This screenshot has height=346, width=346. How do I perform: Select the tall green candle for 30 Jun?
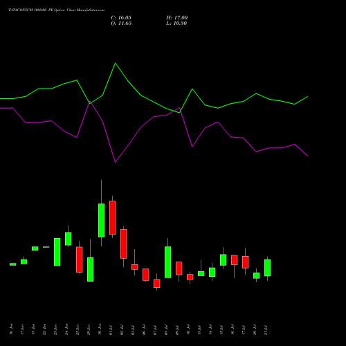click(102, 220)
